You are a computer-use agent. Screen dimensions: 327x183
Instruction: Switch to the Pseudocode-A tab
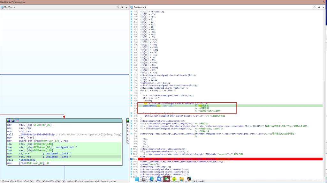coord(140,7)
